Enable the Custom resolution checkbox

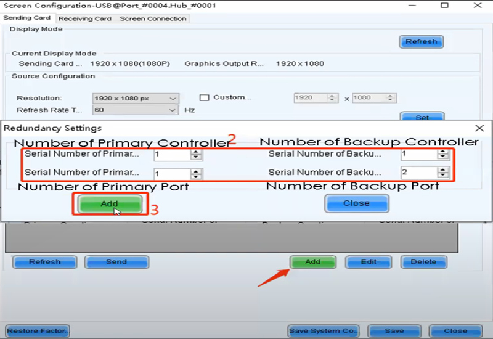205,97
